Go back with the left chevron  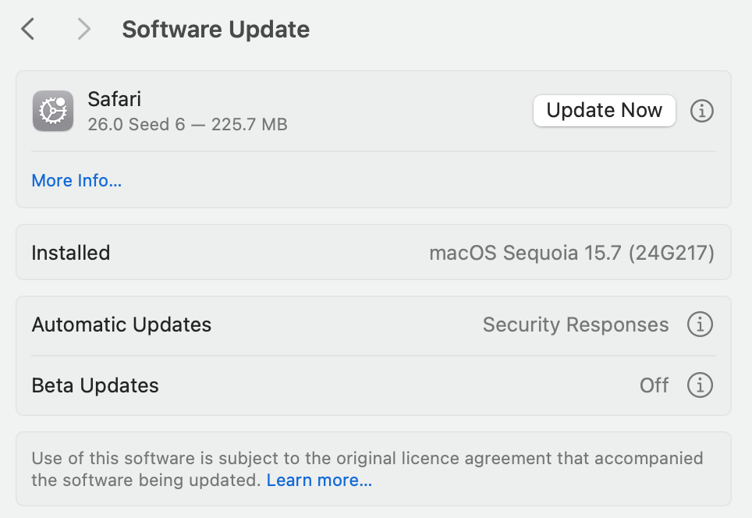click(x=28, y=30)
